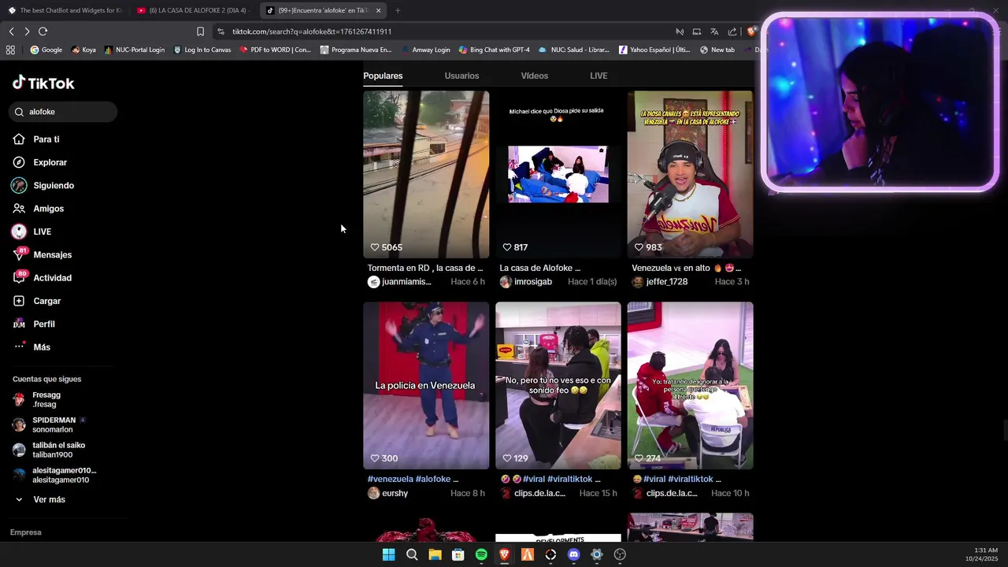Go to the Siguiendo feed

[x=43, y=186]
